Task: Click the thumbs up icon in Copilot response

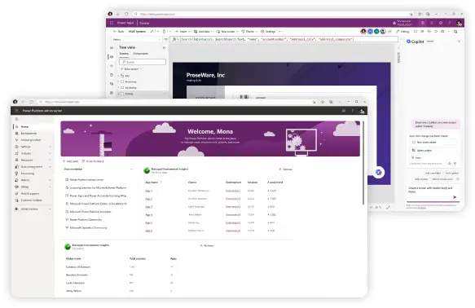Action: pyautogui.click(x=450, y=164)
